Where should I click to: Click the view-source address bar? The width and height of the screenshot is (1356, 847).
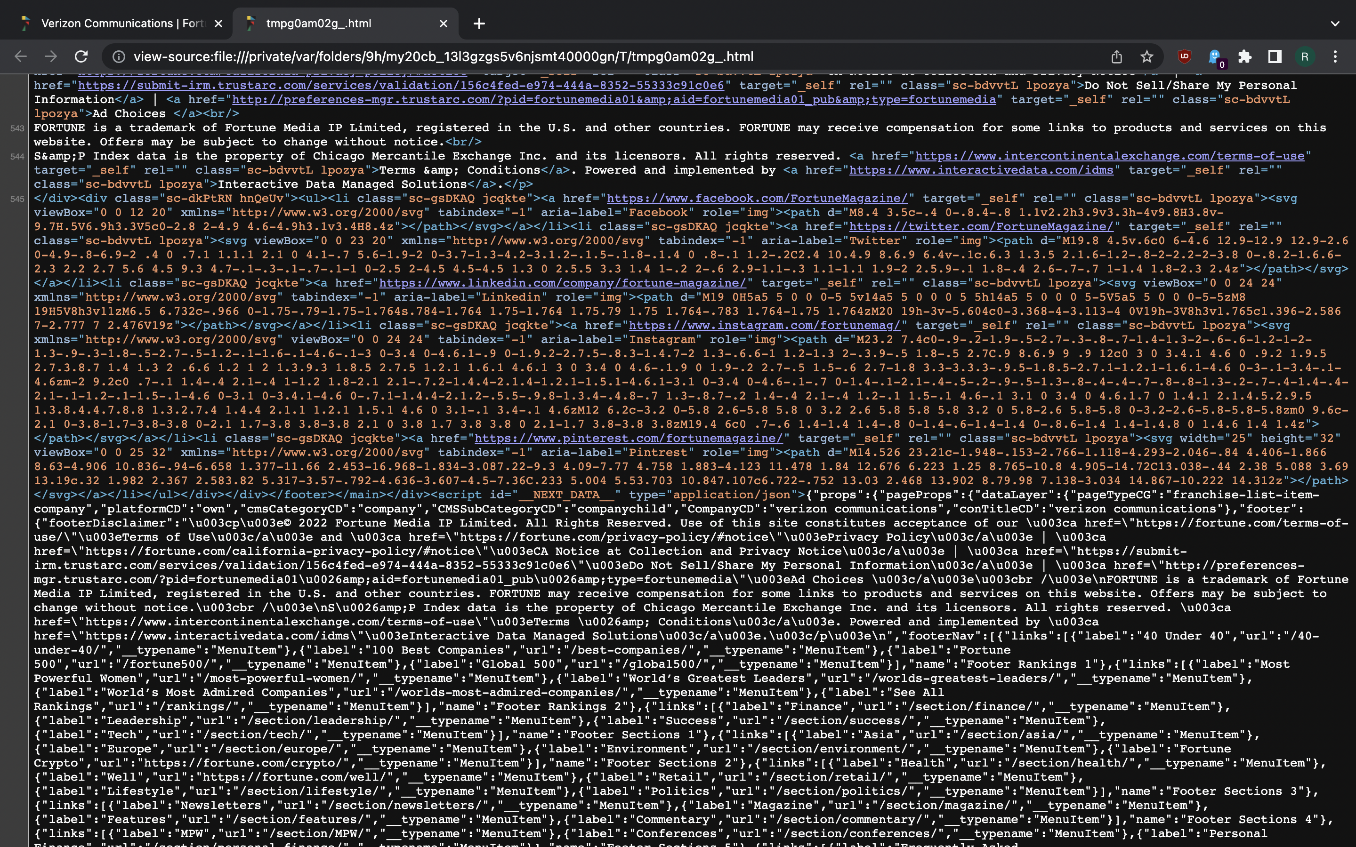point(560,56)
